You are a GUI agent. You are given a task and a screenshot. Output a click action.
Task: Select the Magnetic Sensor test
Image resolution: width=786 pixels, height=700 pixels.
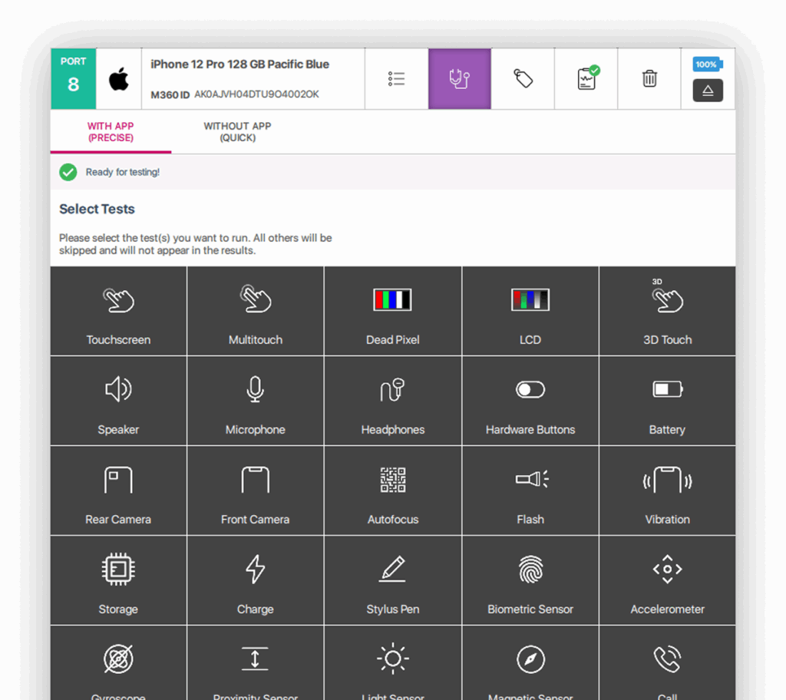530,663
